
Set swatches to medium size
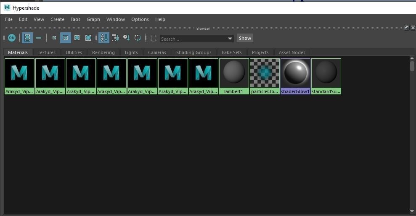pos(66,38)
